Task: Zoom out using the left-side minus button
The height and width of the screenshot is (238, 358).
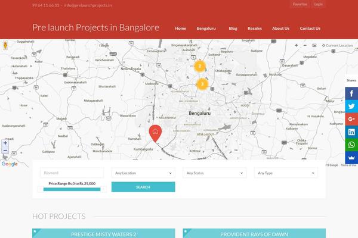Action: 5,151
